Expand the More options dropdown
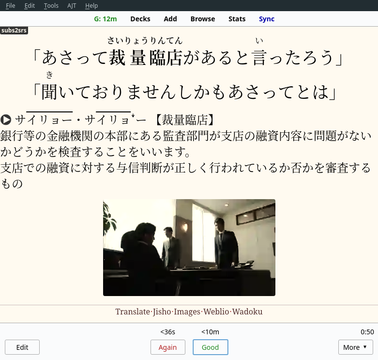The image size is (378, 360). point(355,347)
